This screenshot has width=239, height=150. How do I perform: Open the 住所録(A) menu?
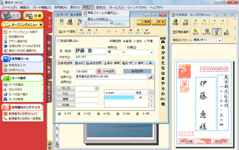[61, 7]
